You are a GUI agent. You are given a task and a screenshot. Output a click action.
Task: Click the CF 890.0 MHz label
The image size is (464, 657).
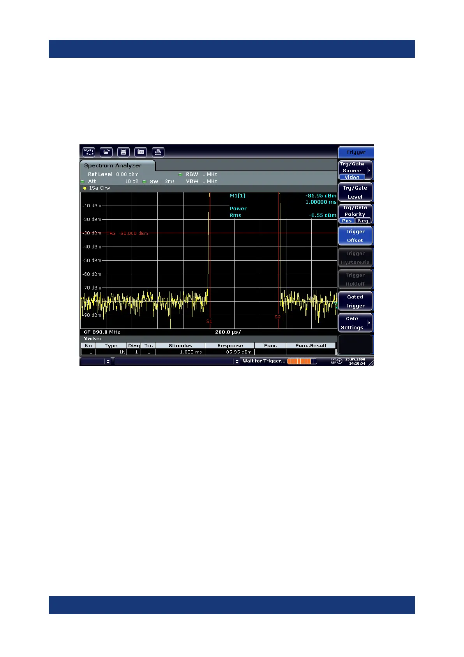point(102,332)
